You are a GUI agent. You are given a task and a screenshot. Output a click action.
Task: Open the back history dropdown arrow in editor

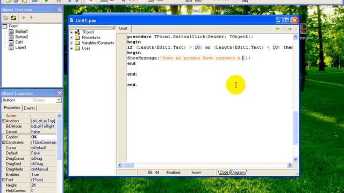pos(284,29)
